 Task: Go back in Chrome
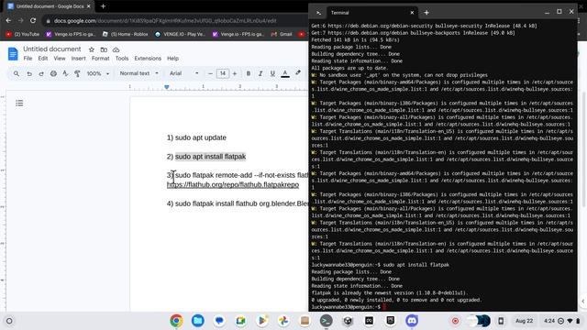pyautogui.click(x=8, y=20)
